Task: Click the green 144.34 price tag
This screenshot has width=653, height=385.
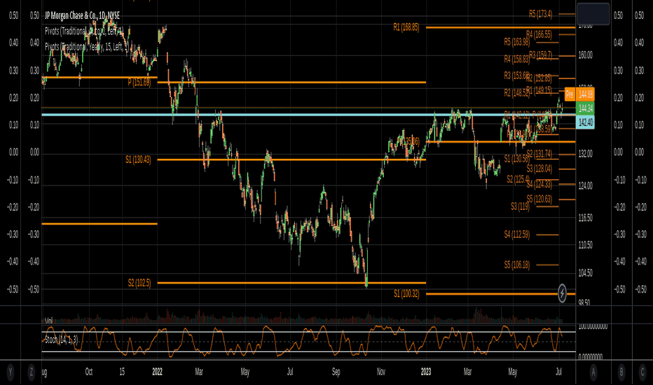Action: 586,108
